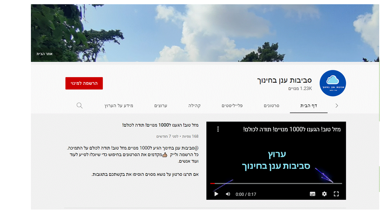388x218 pixels.
Task: Open the post options three-dot menu
Action: click(218, 129)
